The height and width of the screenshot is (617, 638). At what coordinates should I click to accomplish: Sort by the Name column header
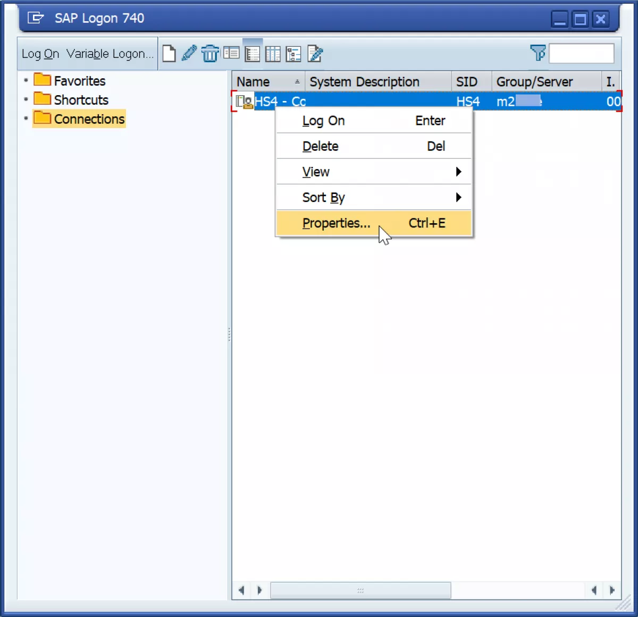[268, 82]
